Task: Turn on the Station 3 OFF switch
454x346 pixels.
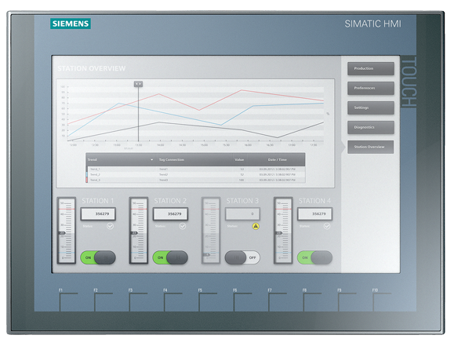Action: [242, 257]
